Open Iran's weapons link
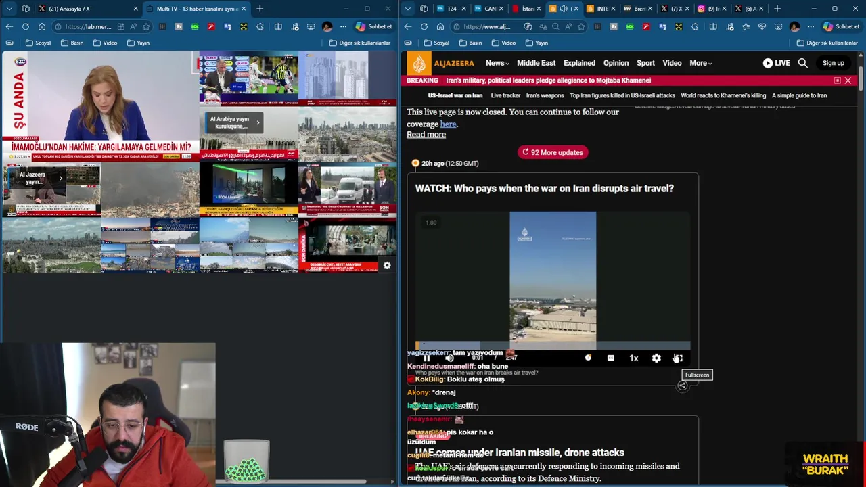 (545, 95)
